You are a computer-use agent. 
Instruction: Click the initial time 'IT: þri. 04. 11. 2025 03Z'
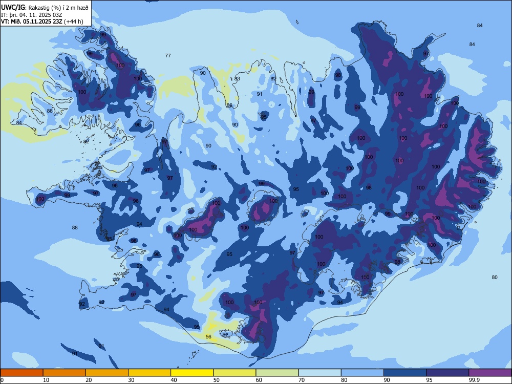[x=31, y=15]
